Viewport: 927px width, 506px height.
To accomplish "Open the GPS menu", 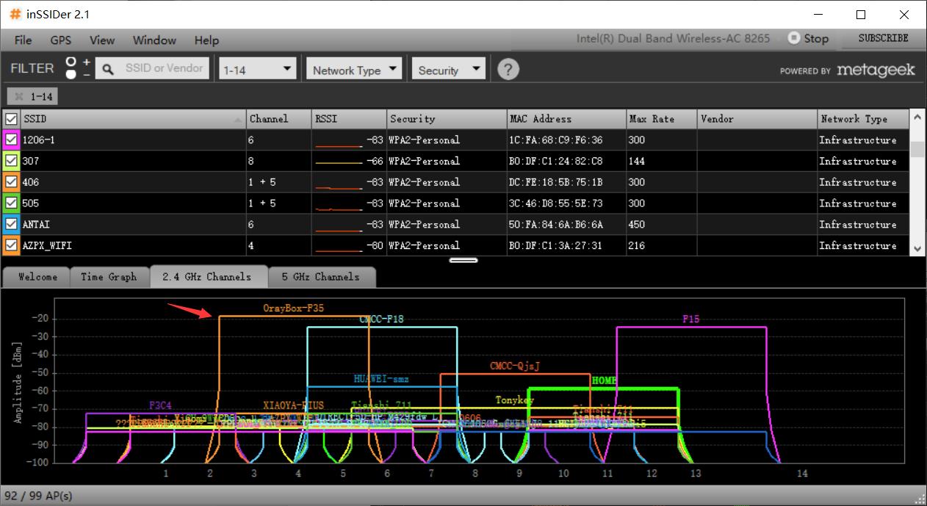I will (61, 40).
